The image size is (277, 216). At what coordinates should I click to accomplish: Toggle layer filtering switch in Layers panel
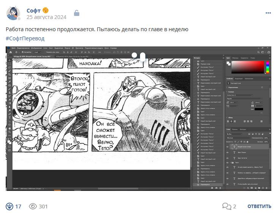click(270, 133)
